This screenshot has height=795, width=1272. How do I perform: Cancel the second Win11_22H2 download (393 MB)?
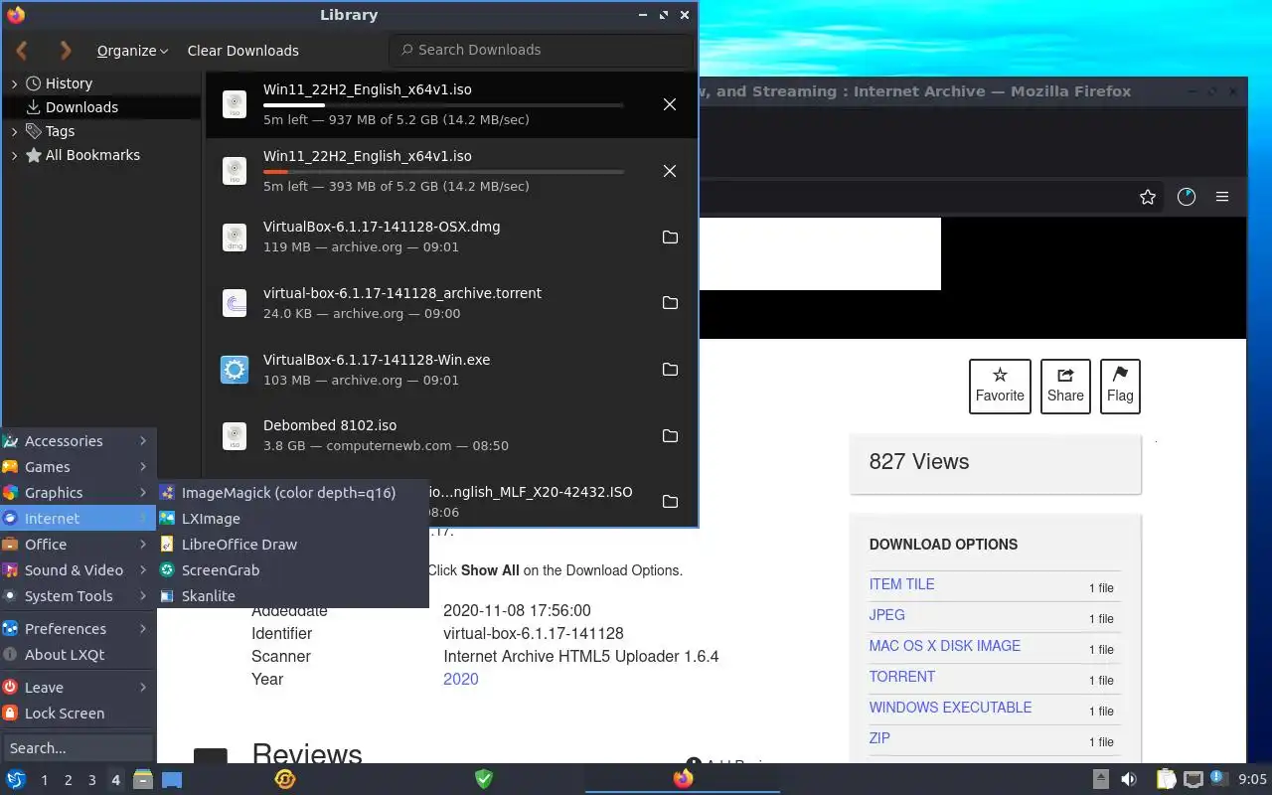point(670,171)
